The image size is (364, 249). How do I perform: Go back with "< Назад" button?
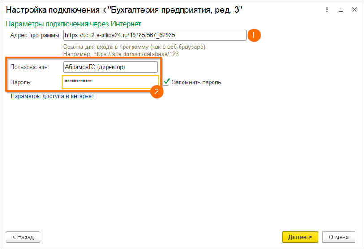pos(23,236)
